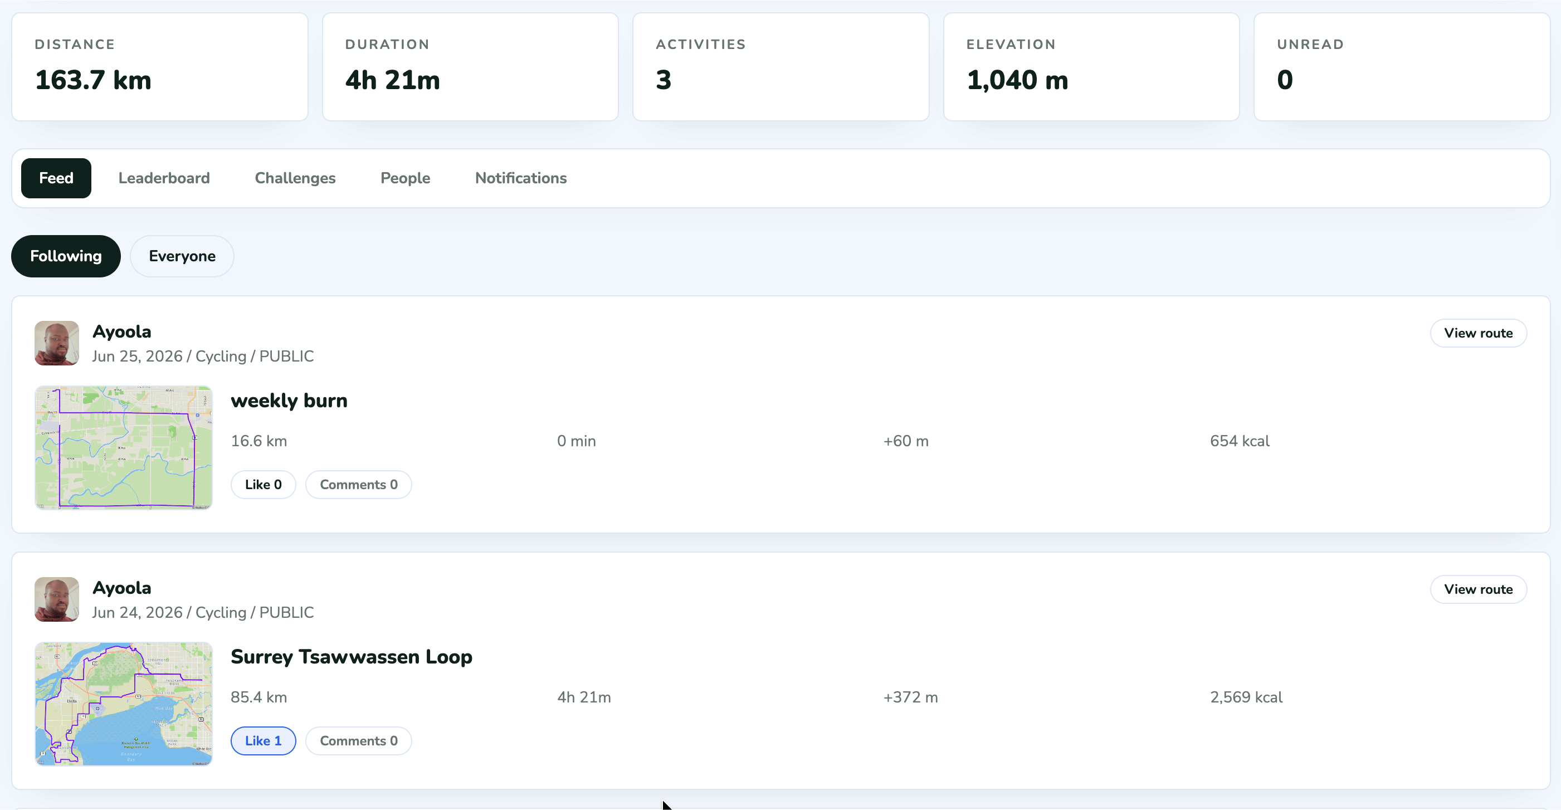The height and width of the screenshot is (810, 1561).
Task: Open the Notifications tab
Action: 520,178
